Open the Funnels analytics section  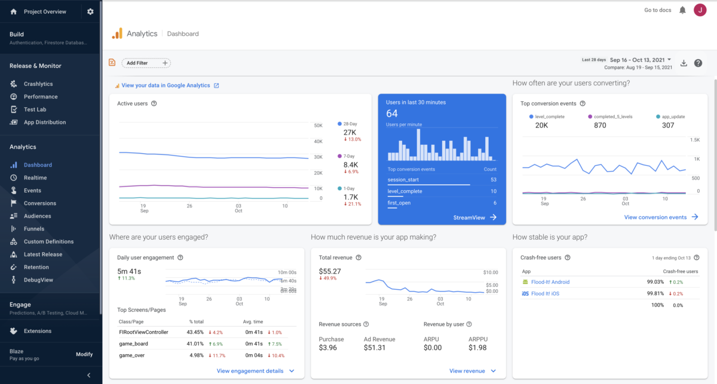pyautogui.click(x=32, y=228)
